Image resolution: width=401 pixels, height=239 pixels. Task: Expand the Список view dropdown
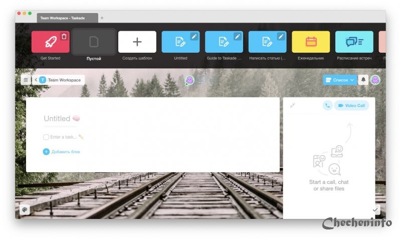[340, 80]
